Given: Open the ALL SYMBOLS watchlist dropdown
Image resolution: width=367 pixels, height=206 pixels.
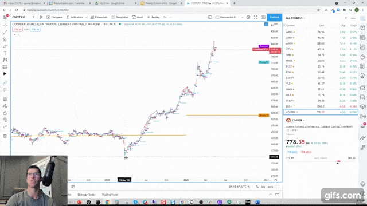Looking at the screenshot, I should click(295, 18).
